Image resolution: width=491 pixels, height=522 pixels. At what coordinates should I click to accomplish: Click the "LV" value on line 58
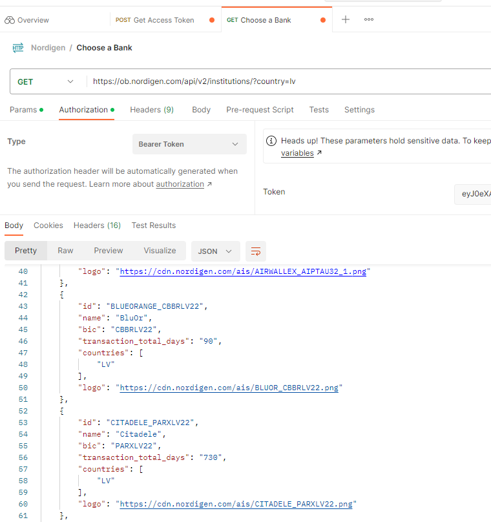point(106,481)
